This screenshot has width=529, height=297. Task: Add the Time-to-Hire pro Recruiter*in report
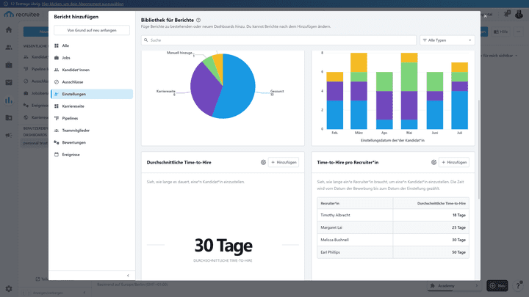click(454, 162)
